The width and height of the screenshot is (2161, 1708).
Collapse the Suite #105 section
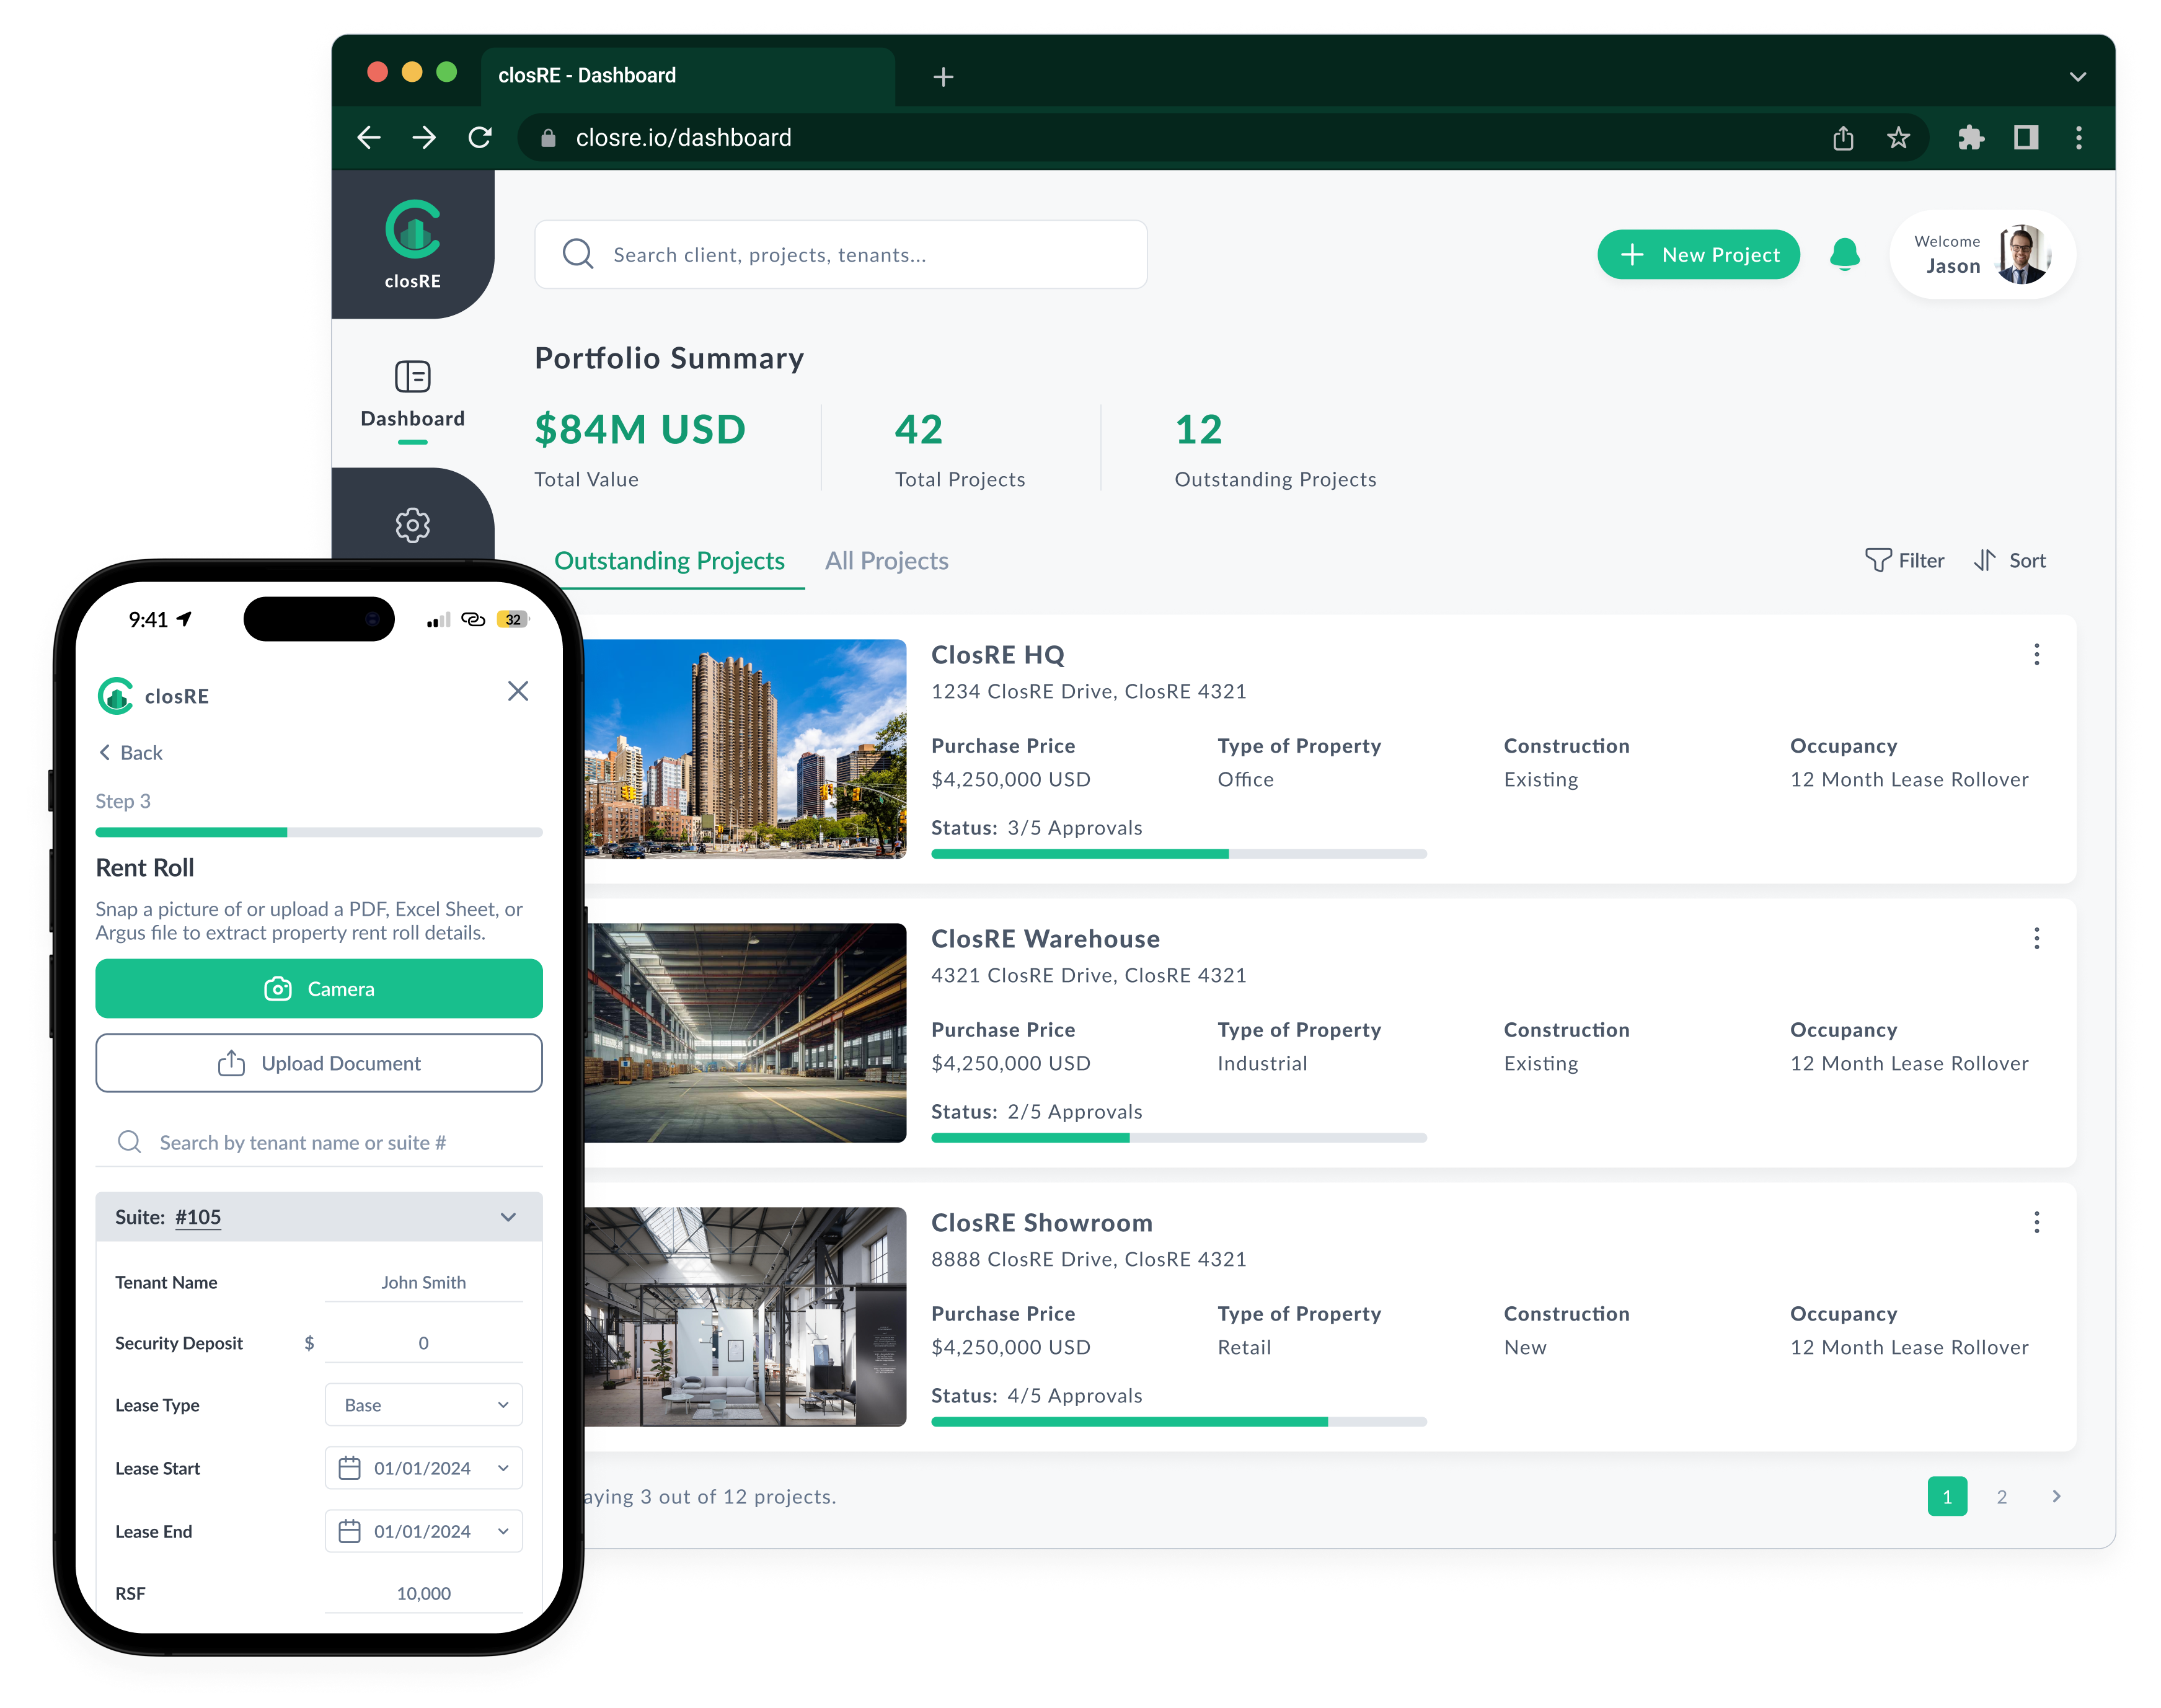click(x=508, y=1217)
